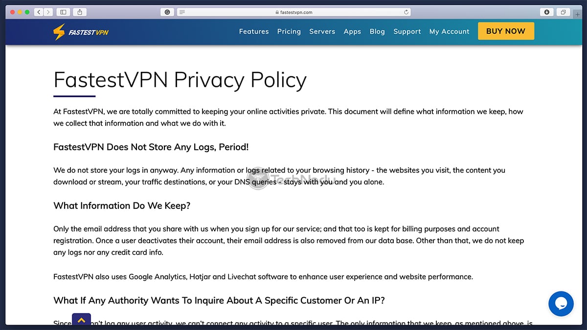Click green fullscreen window button
This screenshot has width=587, height=330.
[x=27, y=12]
